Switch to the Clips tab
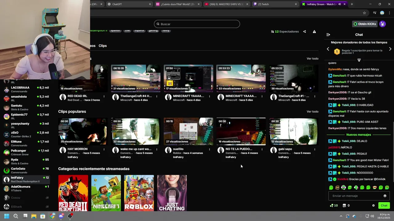394x221 pixels. 103,46
